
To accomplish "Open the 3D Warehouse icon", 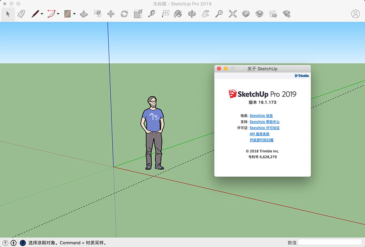I will pyautogui.click(x=246, y=14).
